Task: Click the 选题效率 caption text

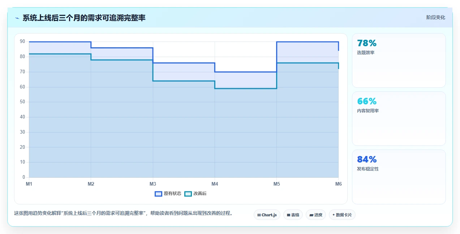Action: click(x=366, y=53)
